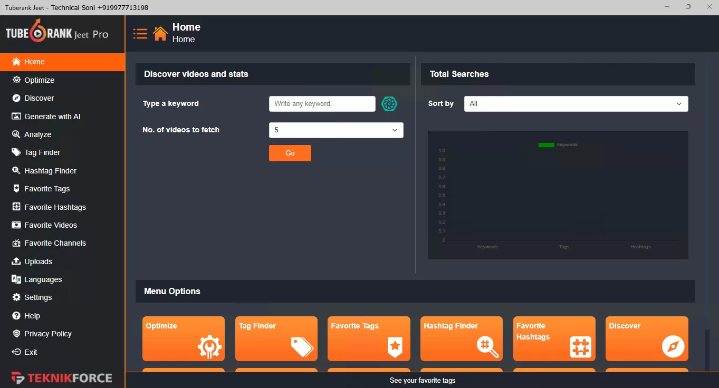Image resolution: width=719 pixels, height=388 pixels.
Task: Click the Discover compass icon in sidebar
Action: click(x=16, y=98)
